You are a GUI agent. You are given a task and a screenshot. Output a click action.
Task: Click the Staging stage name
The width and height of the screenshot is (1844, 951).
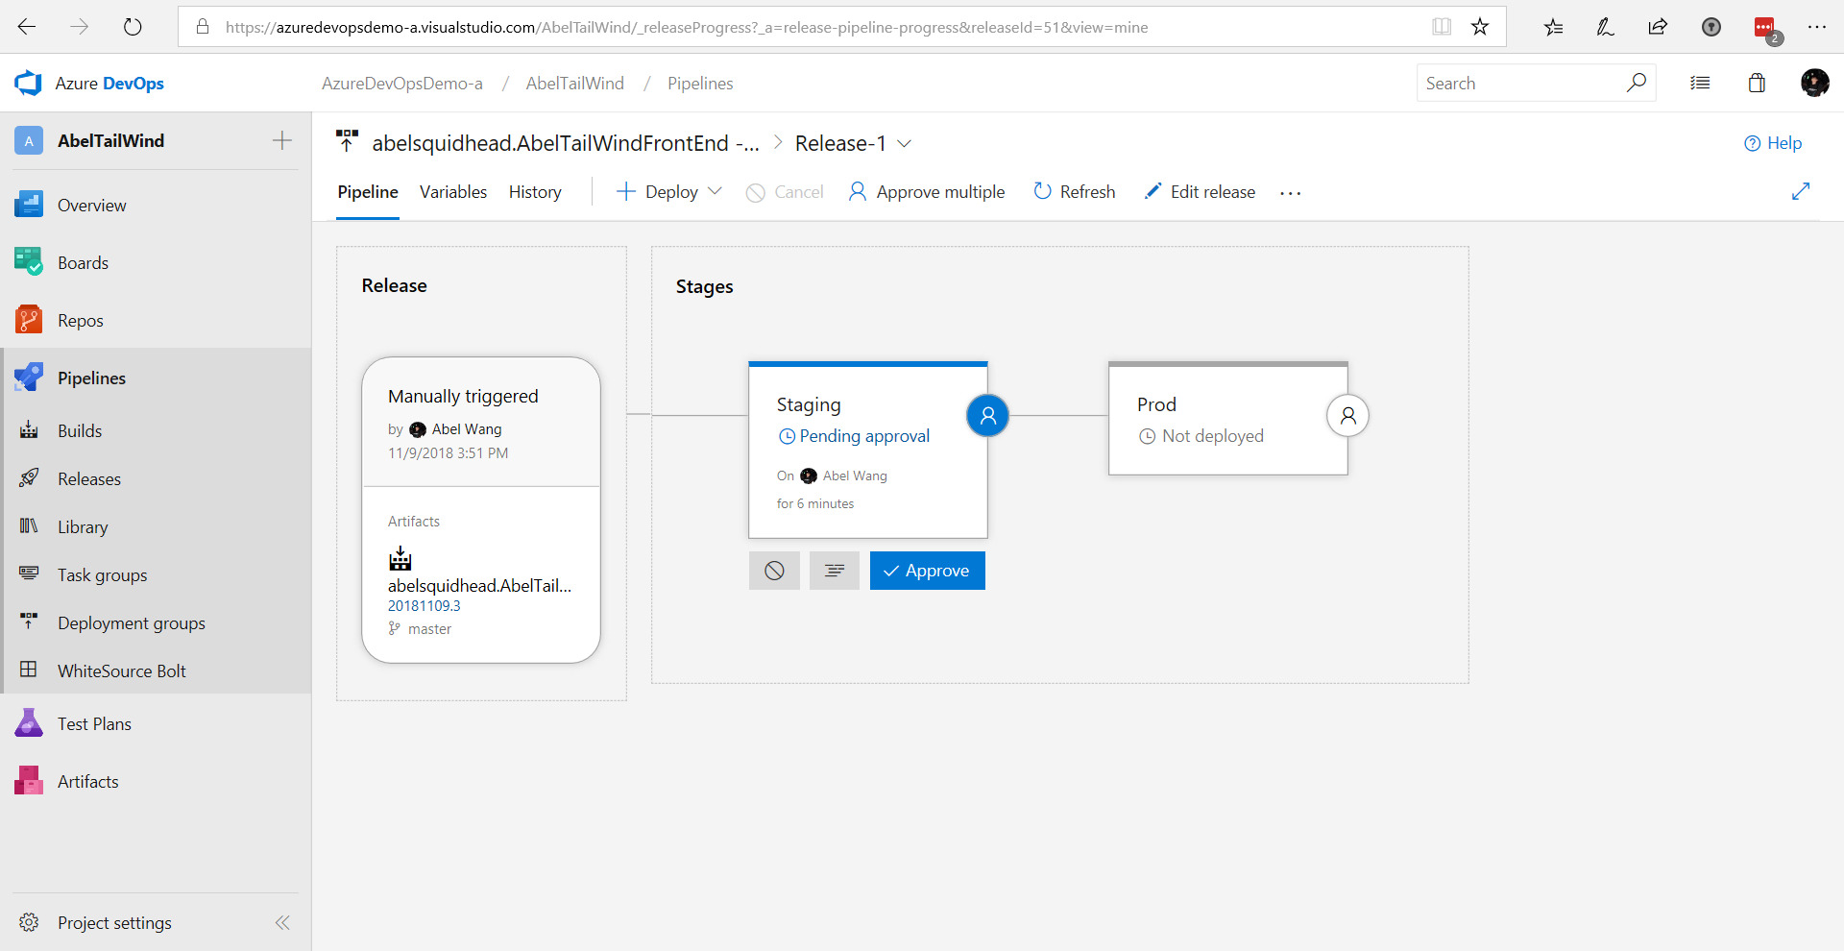(x=809, y=404)
